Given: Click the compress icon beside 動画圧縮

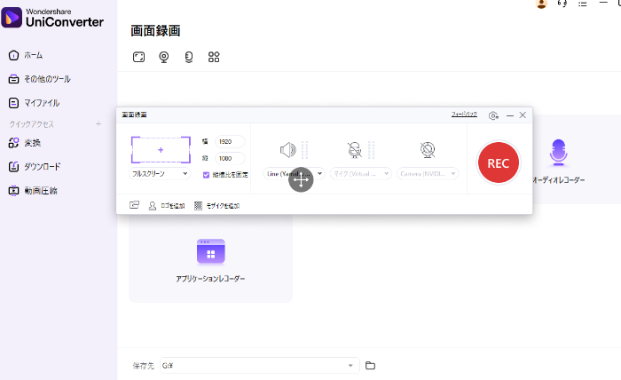Looking at the screenshot, I should click(13, 191).
